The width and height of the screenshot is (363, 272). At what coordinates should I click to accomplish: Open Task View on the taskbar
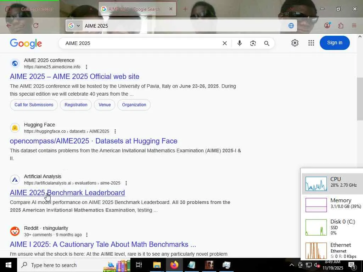coord(139,265)
